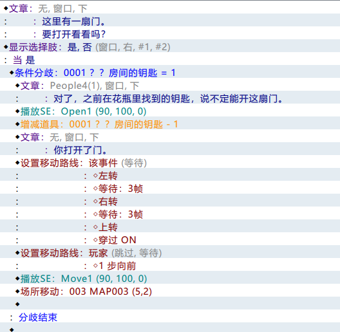Select the text line 这里有一扇门。
Screen dimensions: 340x332
coord(170,20)
